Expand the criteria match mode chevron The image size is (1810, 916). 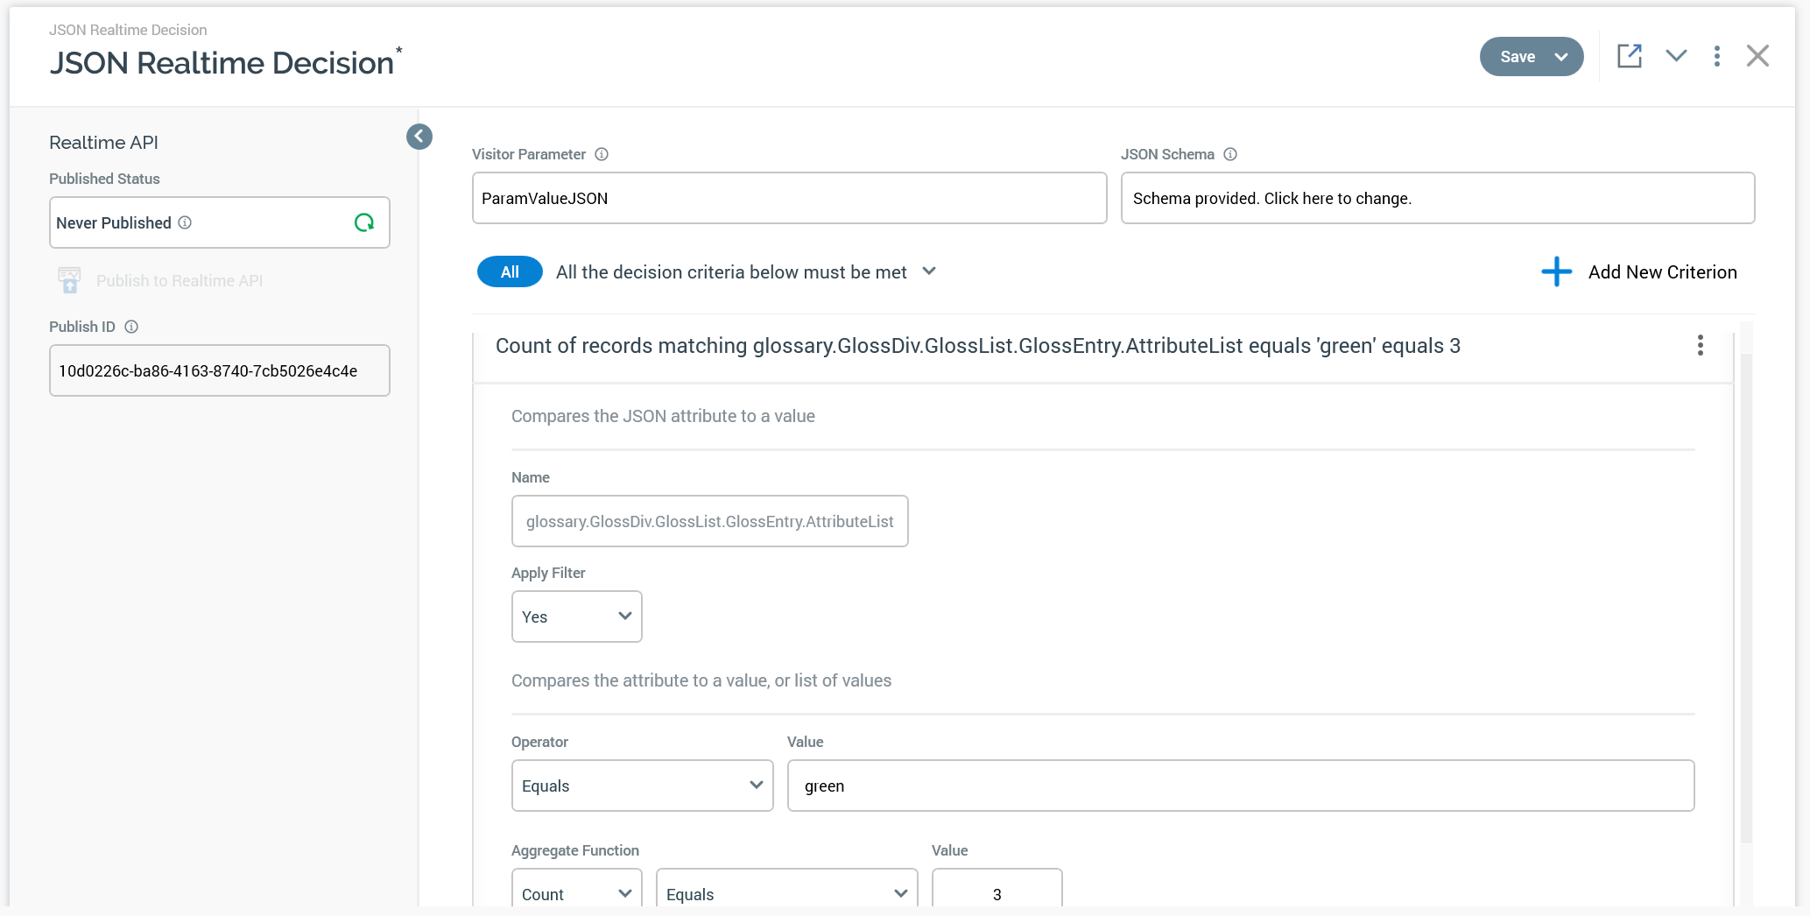(x=929, y=271)
